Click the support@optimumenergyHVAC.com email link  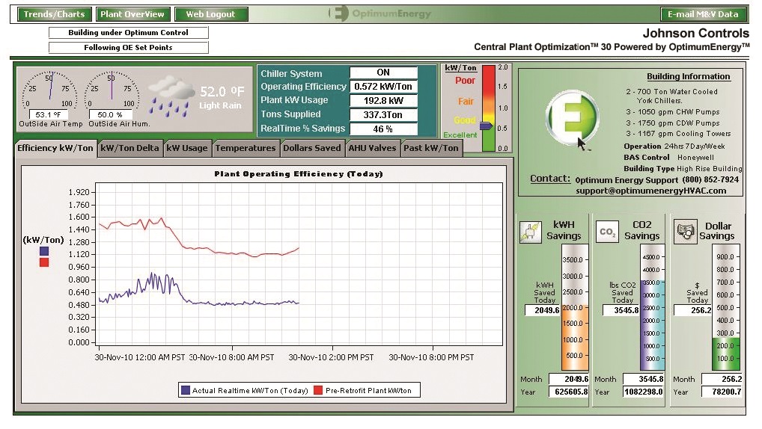click(x=651, y=191)
